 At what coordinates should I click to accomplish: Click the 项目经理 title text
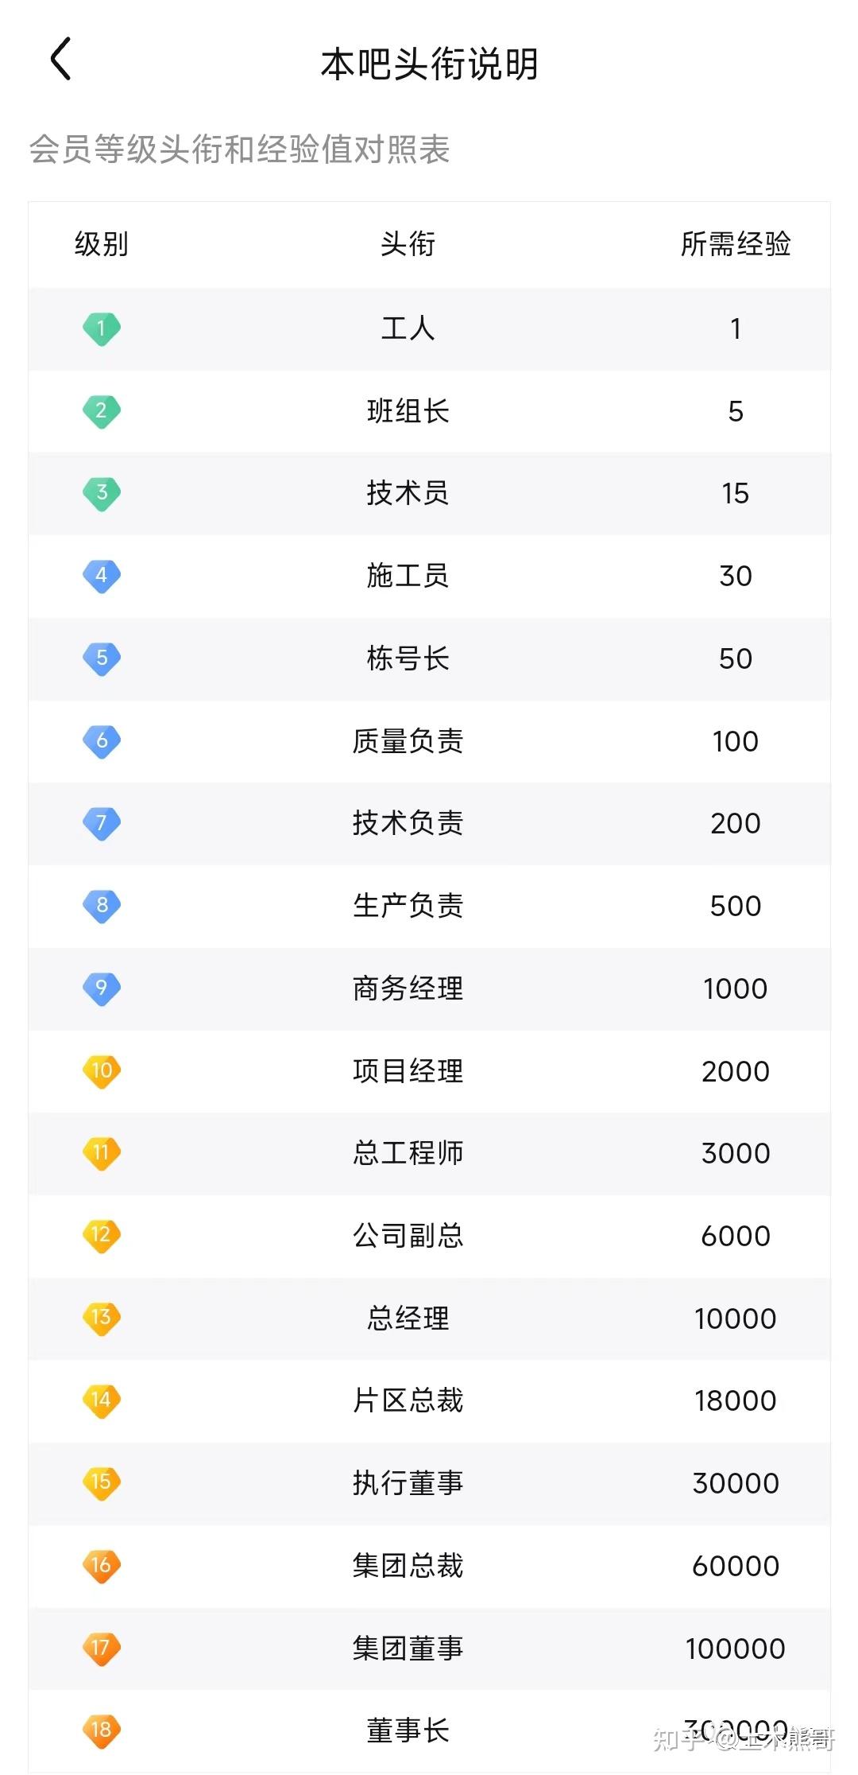click(x=408, y=1071)
